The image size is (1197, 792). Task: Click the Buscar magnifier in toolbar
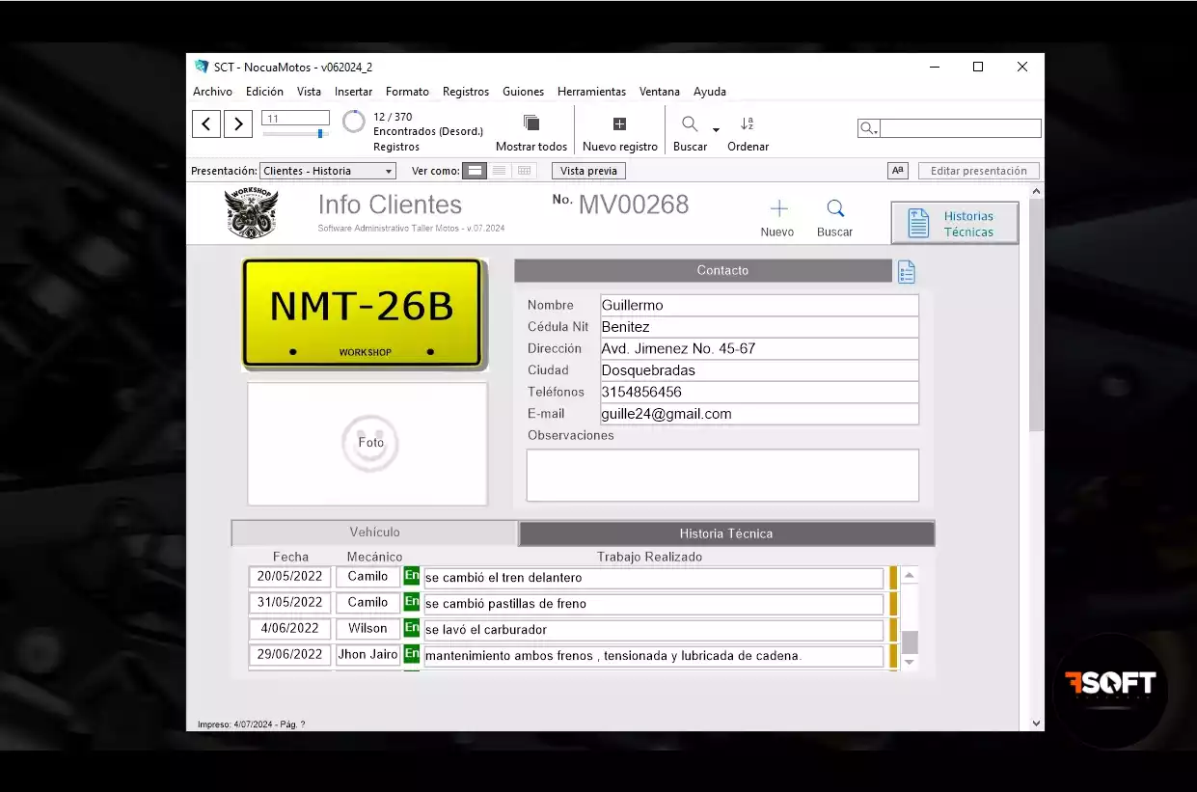pyautogui.click(x=690, y=123)
